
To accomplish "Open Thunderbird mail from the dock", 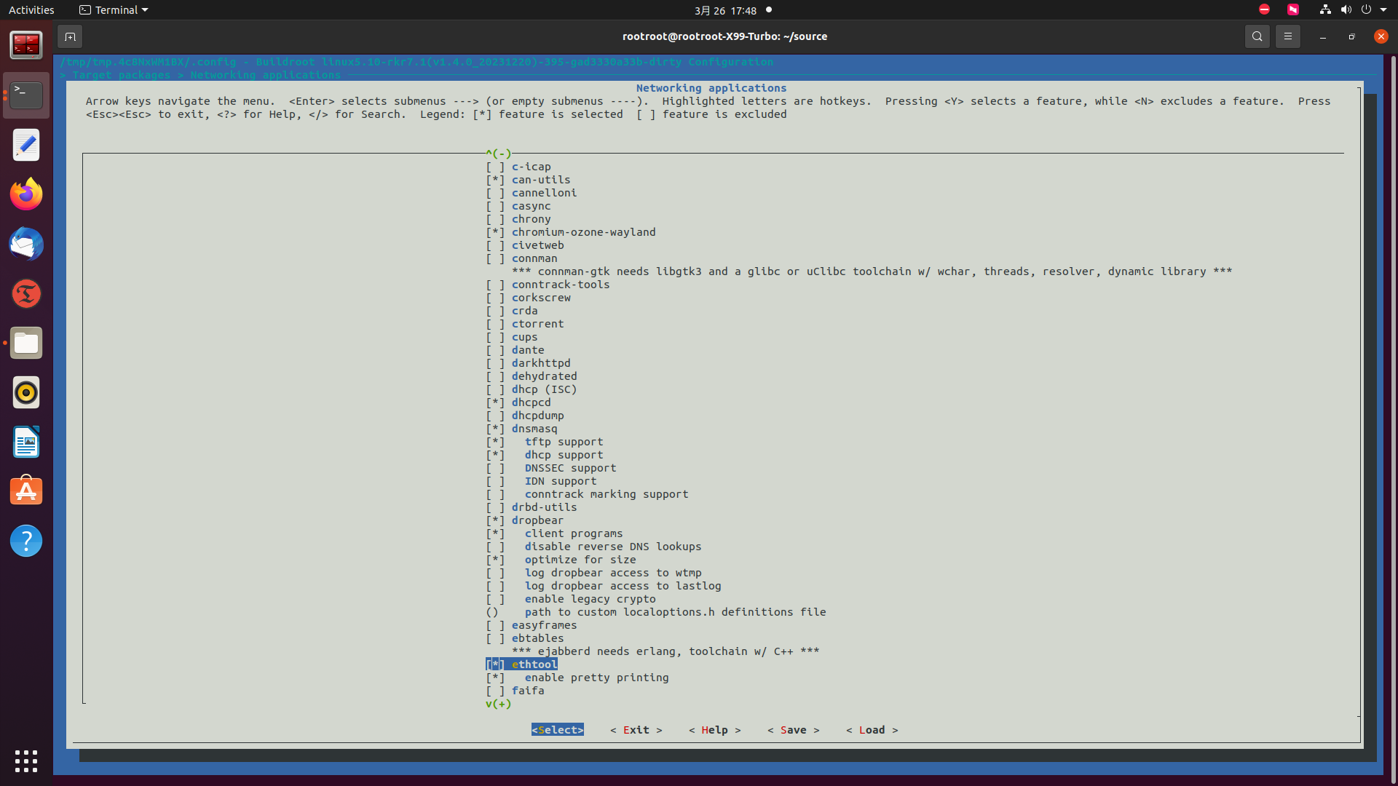I will point(26,244).
